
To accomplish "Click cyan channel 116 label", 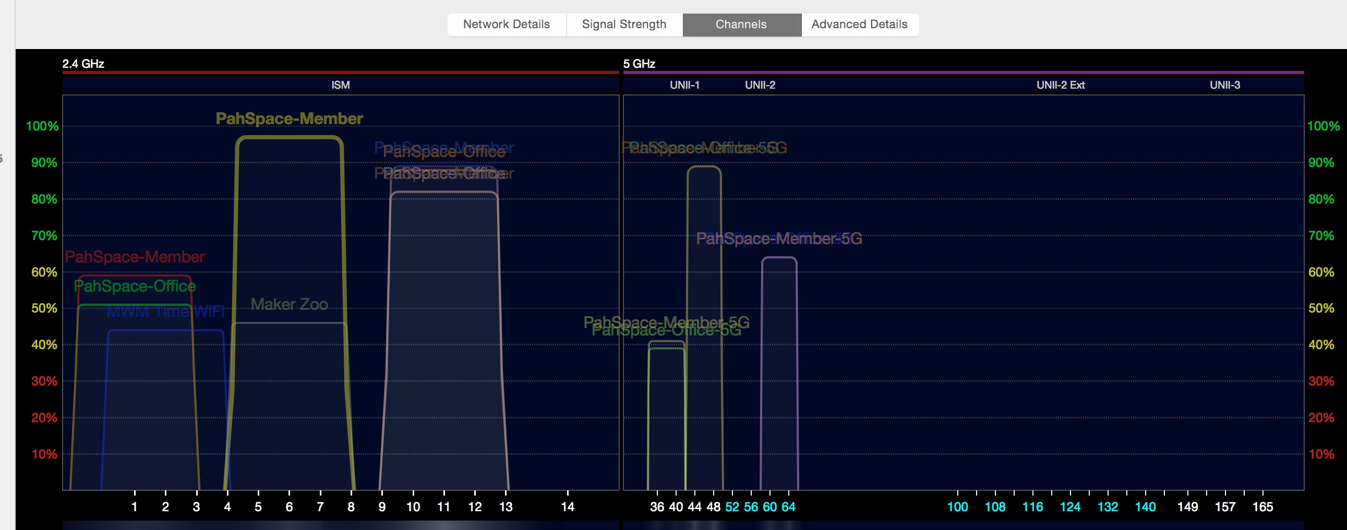I will click(x=1033, y=507).
